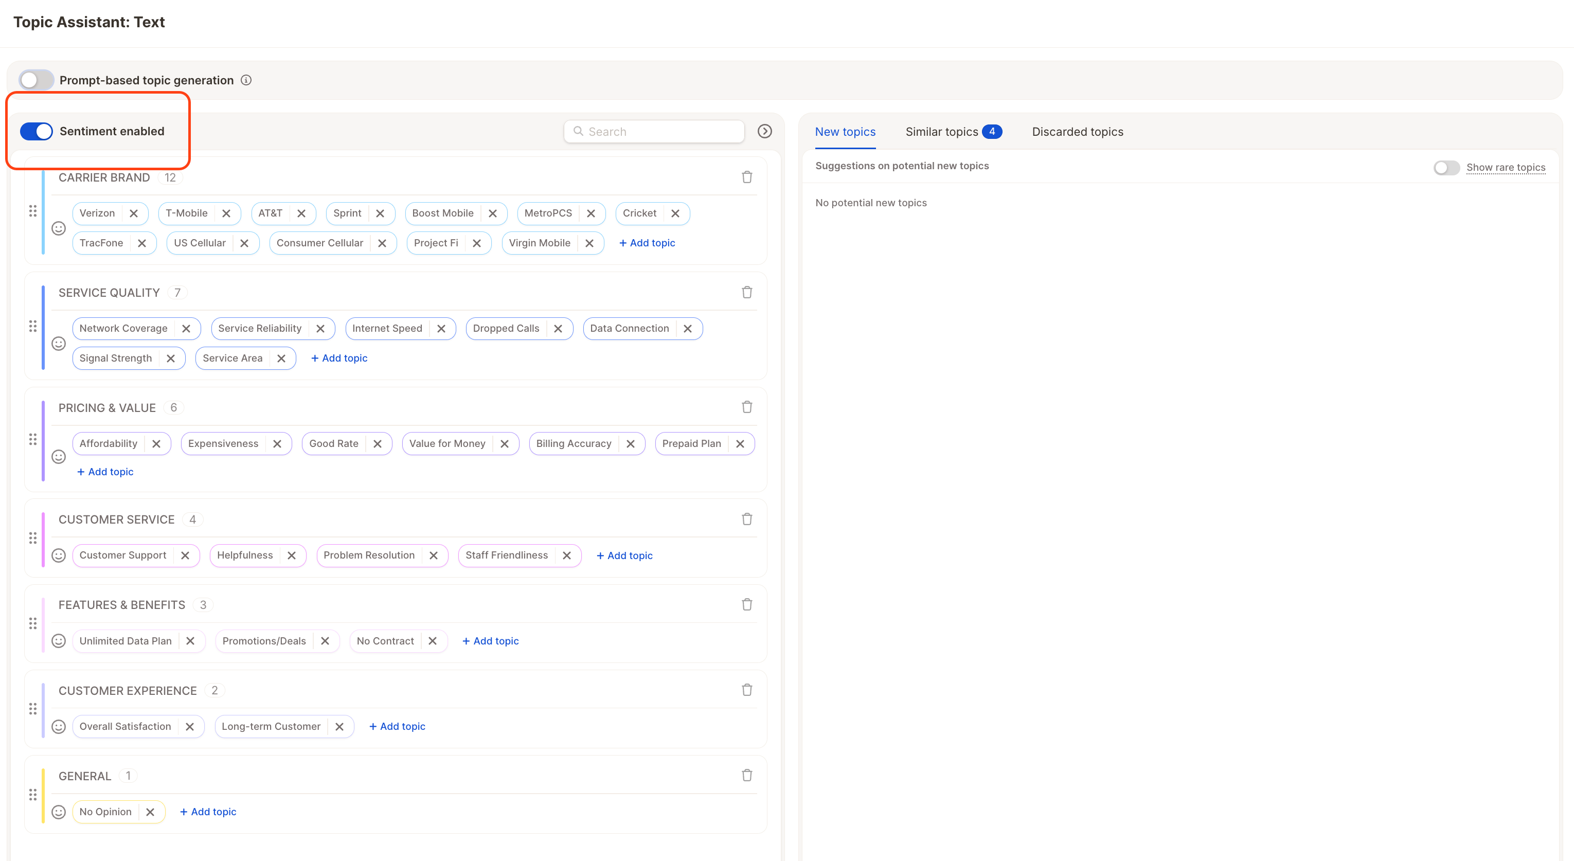Click the drag handle of GENERAL
This screenshot has width=1574, height=861.
point(33,794)
